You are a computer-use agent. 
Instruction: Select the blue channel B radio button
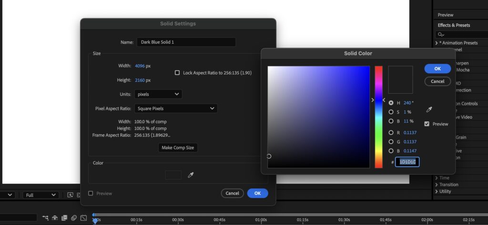tap(391, 151)
